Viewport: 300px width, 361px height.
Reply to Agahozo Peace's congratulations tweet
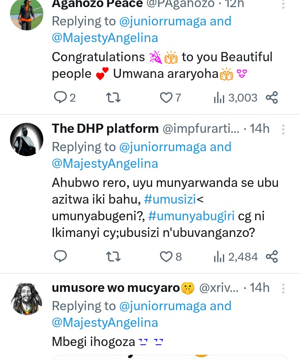61,98
